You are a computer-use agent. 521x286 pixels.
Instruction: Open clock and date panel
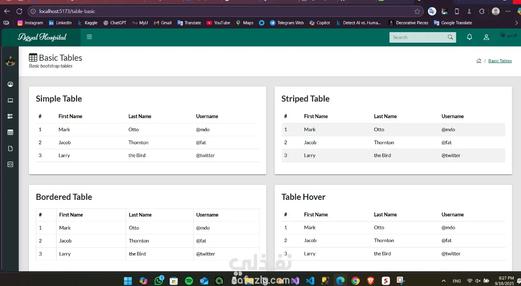pyautogui.click(x=505, y=281)
